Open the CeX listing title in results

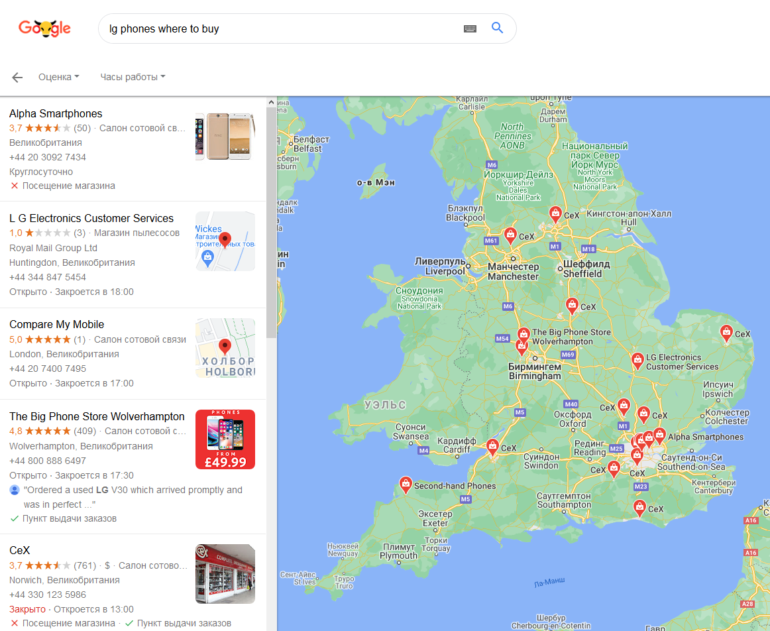[x=20, y=550]
